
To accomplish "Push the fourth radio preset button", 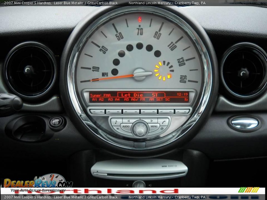I will pyautogui.click(x=149, y=112).
